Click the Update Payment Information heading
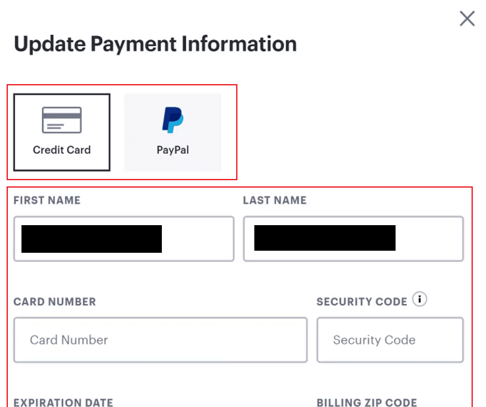486x407 pixels. coord(156,44)
